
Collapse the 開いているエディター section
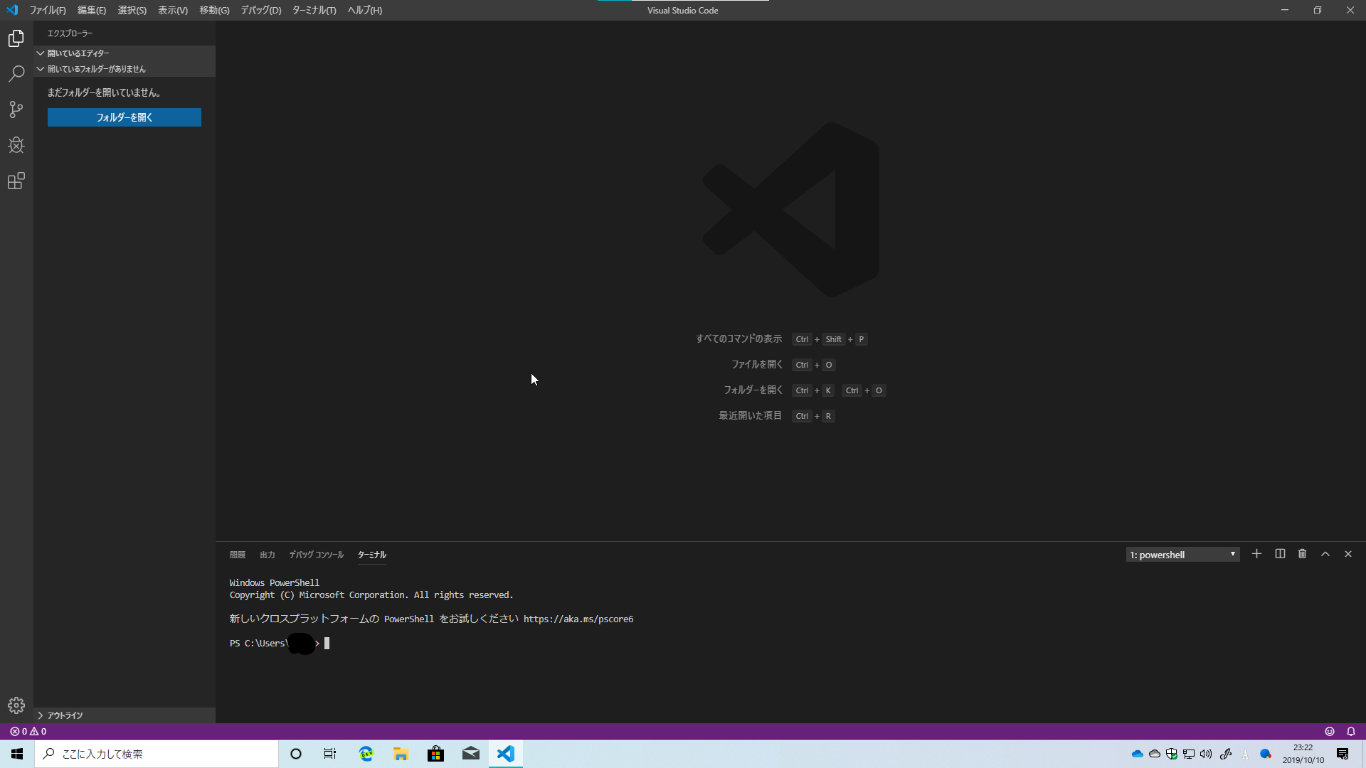pyautogui.click(x=125, y=53)
